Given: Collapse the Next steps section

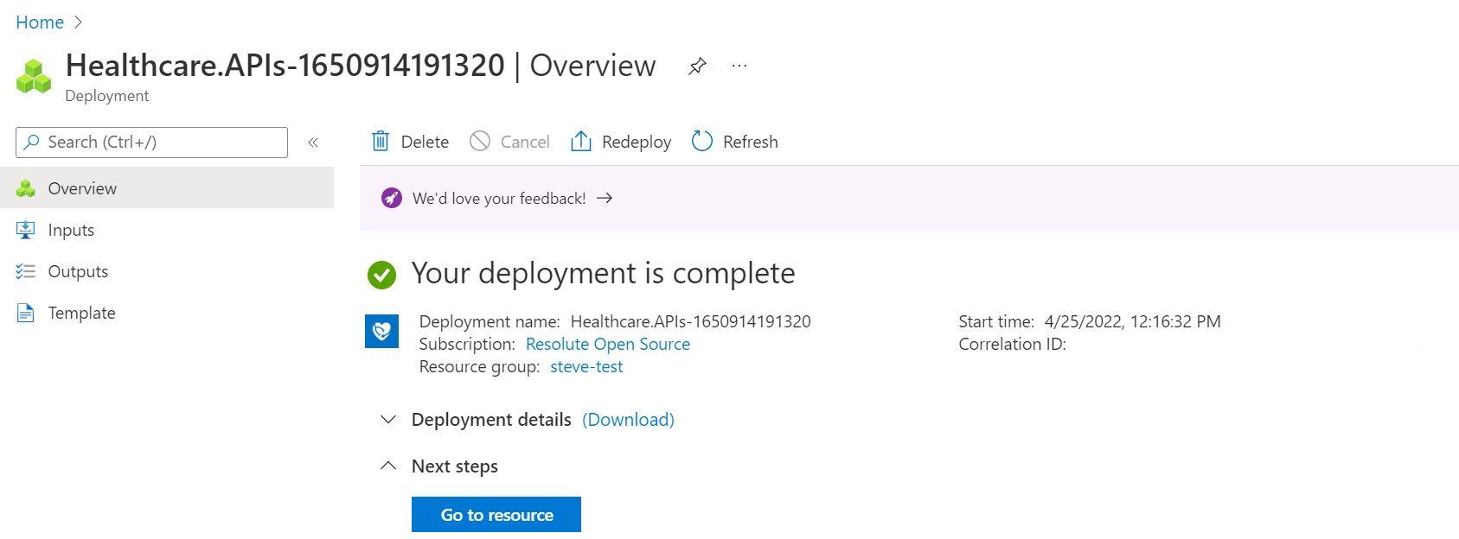Looking at the screenshot, I should [x=388, y=466].
